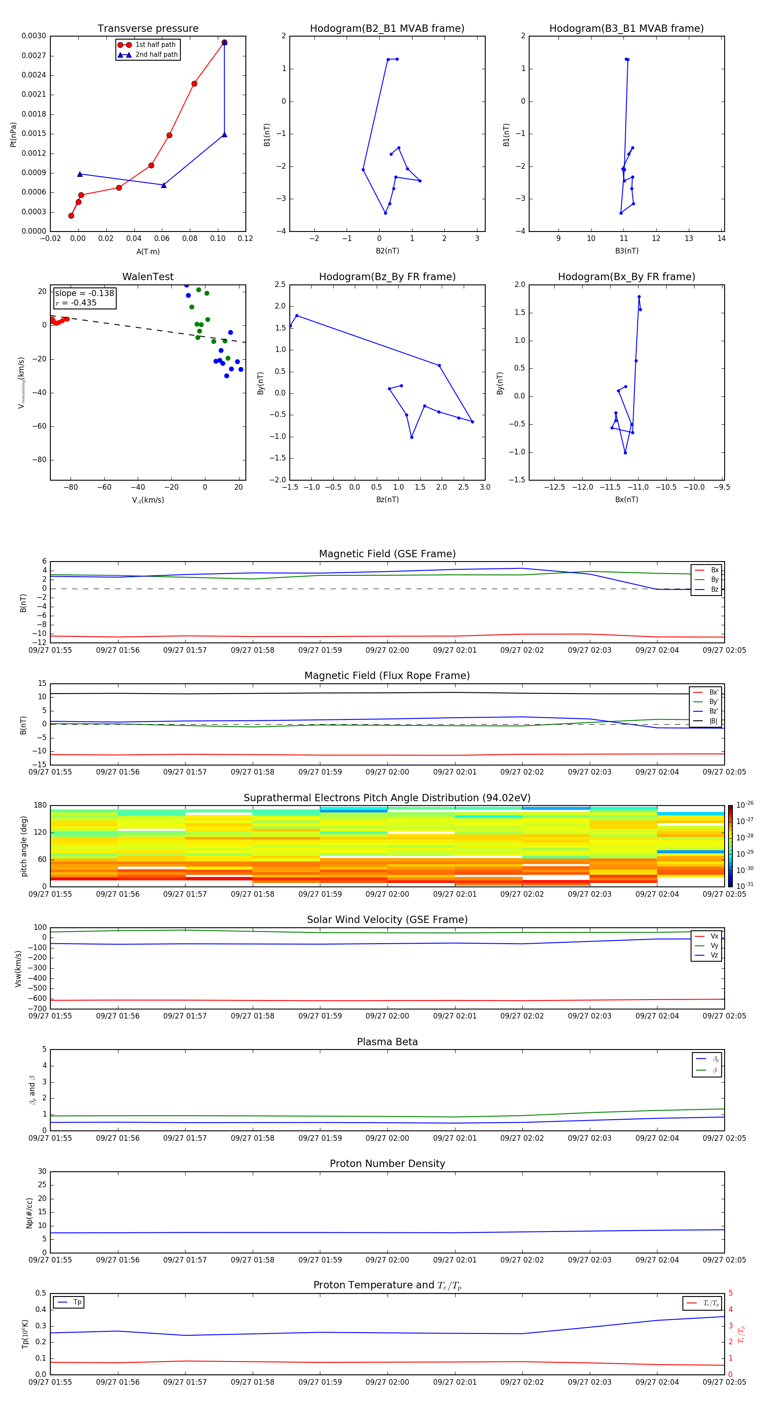775x1420 pixels.
Task: Click 'Proton Number Density' title
Action: pyautogui.click(x=387, y=1164)
